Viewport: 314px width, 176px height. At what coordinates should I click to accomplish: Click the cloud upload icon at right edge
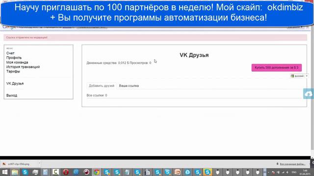point(309,93)
